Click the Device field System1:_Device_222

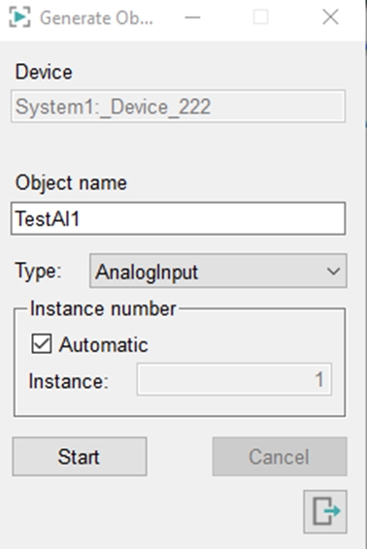pos(178,107)
